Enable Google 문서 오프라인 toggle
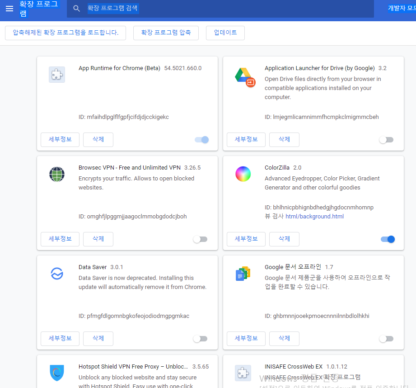 [x=386, y=339]
